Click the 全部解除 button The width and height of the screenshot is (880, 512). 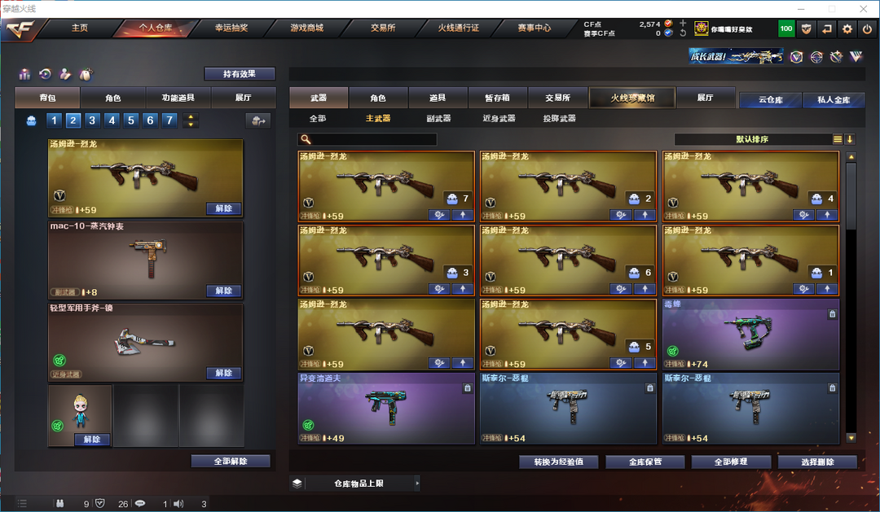coord(231,461)
